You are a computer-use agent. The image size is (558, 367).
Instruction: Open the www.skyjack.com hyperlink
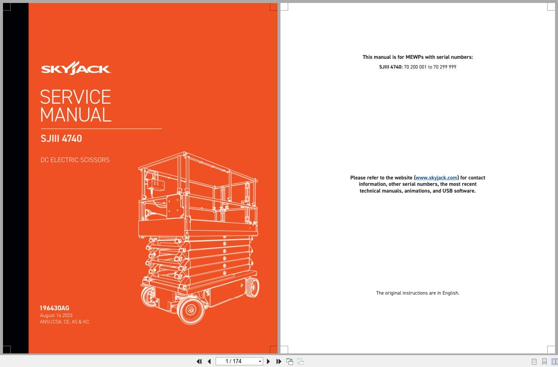(x=436, y=177)
